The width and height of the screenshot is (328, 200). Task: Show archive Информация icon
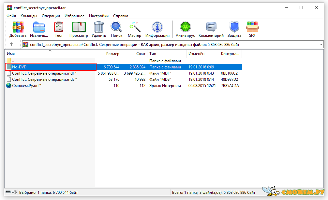[157, 27]
